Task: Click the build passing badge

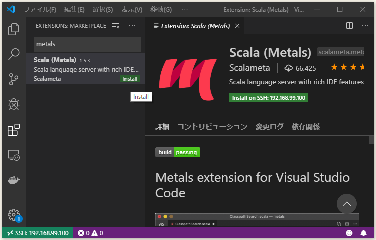Action: (178, 152)
